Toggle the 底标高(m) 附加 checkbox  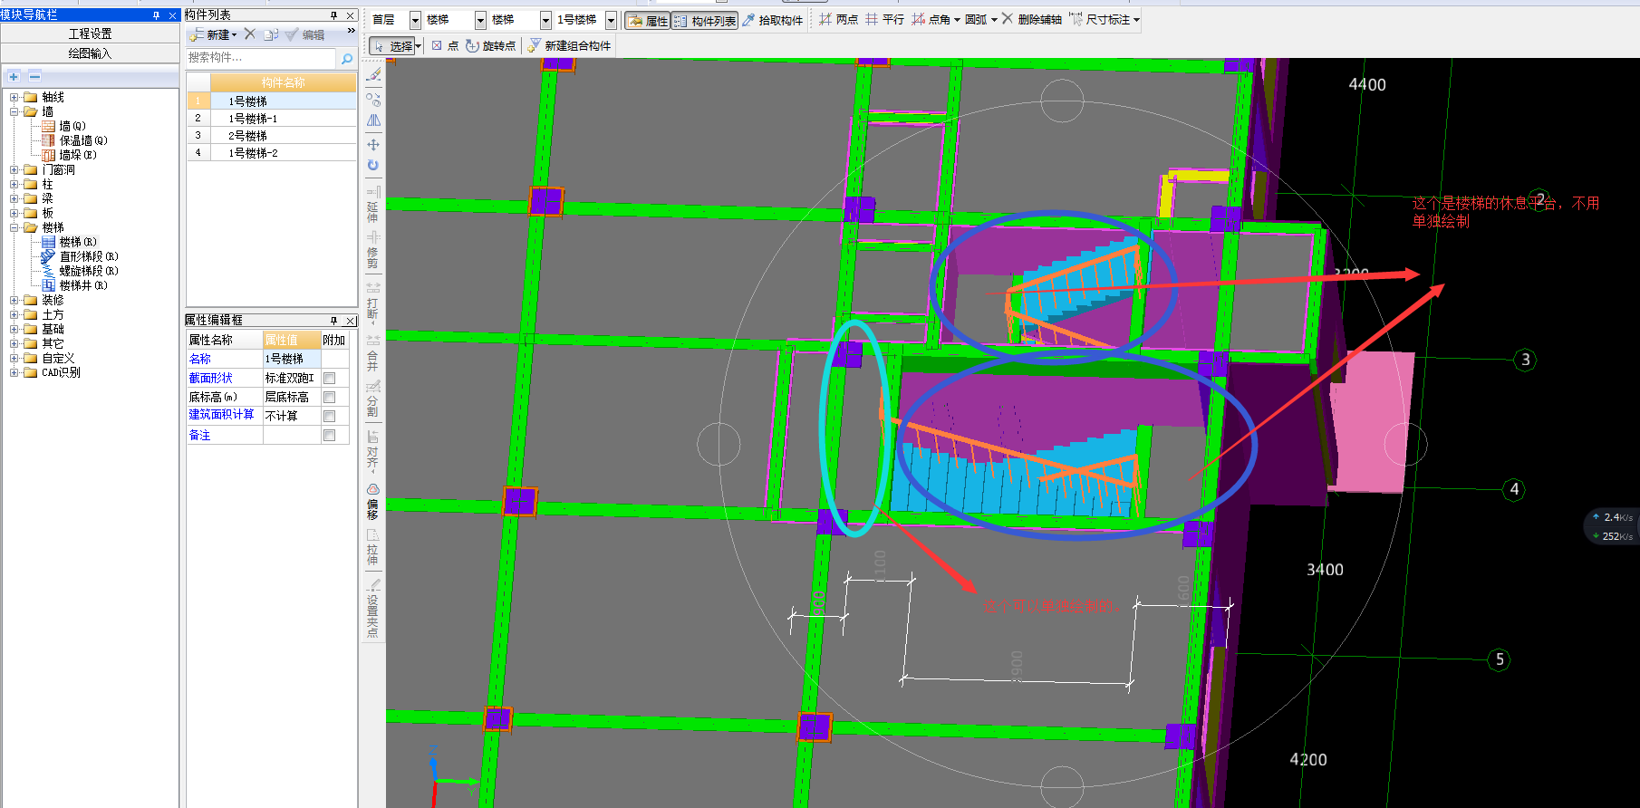[330, 397]
